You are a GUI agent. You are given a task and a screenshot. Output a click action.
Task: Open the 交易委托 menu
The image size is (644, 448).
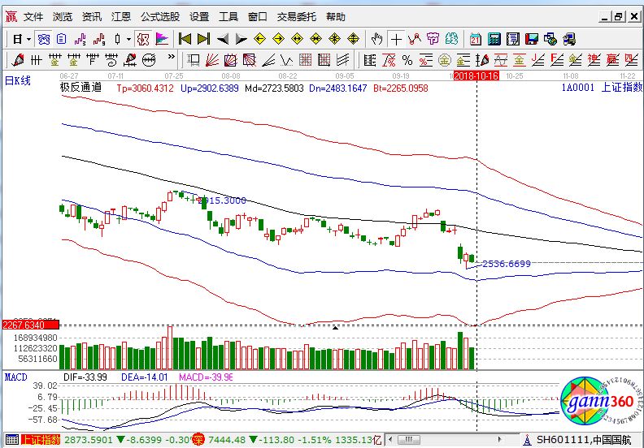point(297,16)
